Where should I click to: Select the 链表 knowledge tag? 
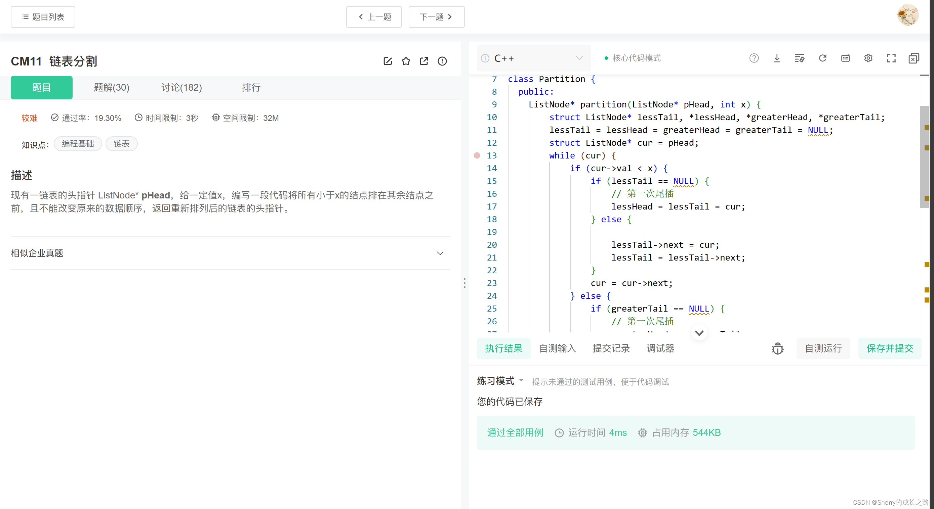[121, 144]
